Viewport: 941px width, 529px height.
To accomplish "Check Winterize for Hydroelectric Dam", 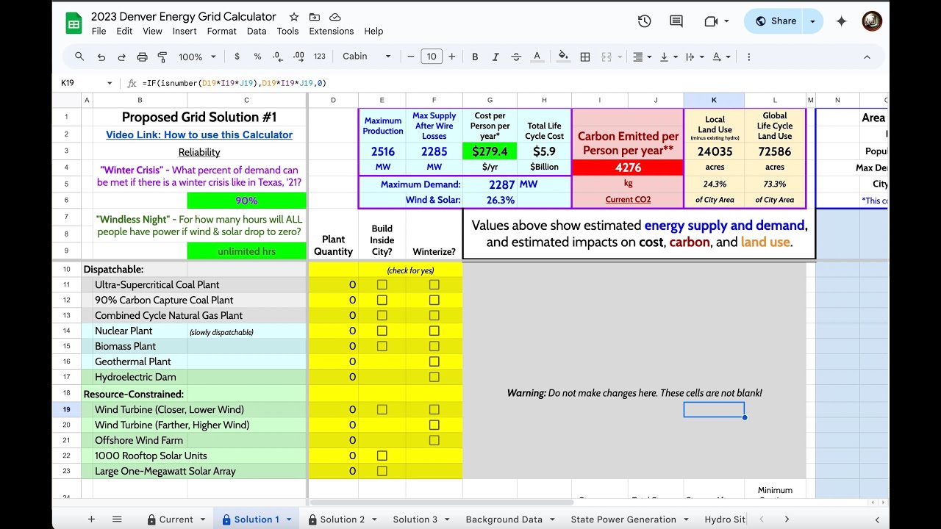I will pos(434,377).
